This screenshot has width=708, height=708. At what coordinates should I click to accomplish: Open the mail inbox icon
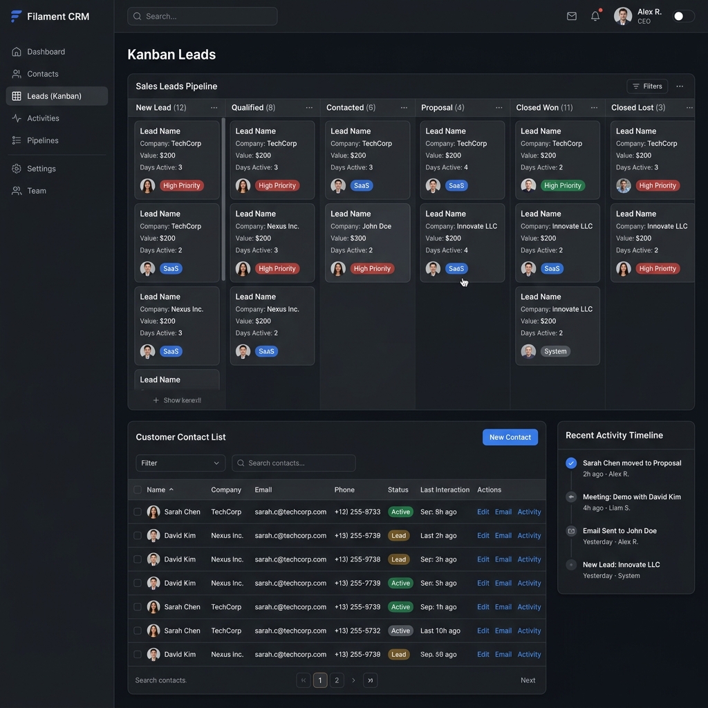click(x=572, y=16)
